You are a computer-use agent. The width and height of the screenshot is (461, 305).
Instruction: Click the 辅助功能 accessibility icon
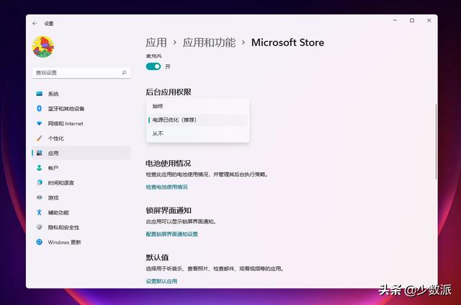click(39, 213)
